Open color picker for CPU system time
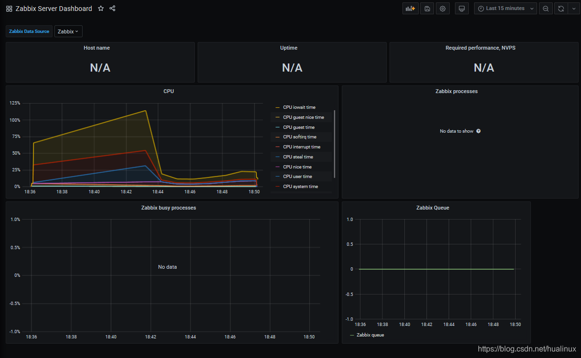This screenshot has height=358, width=581. tap(277, 187)
